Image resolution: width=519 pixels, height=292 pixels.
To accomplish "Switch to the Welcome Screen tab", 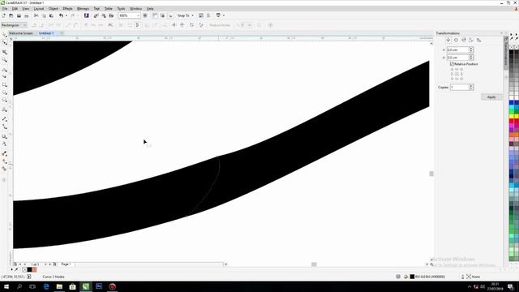I will click(x=20, y=33).
